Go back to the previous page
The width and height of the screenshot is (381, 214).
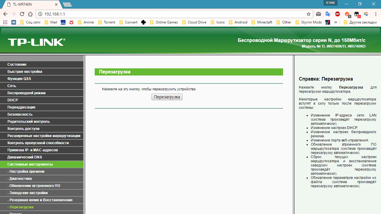tap(5, 14)
